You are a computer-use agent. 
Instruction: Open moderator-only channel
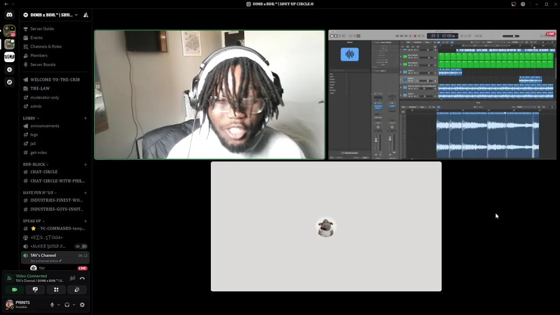55,98
